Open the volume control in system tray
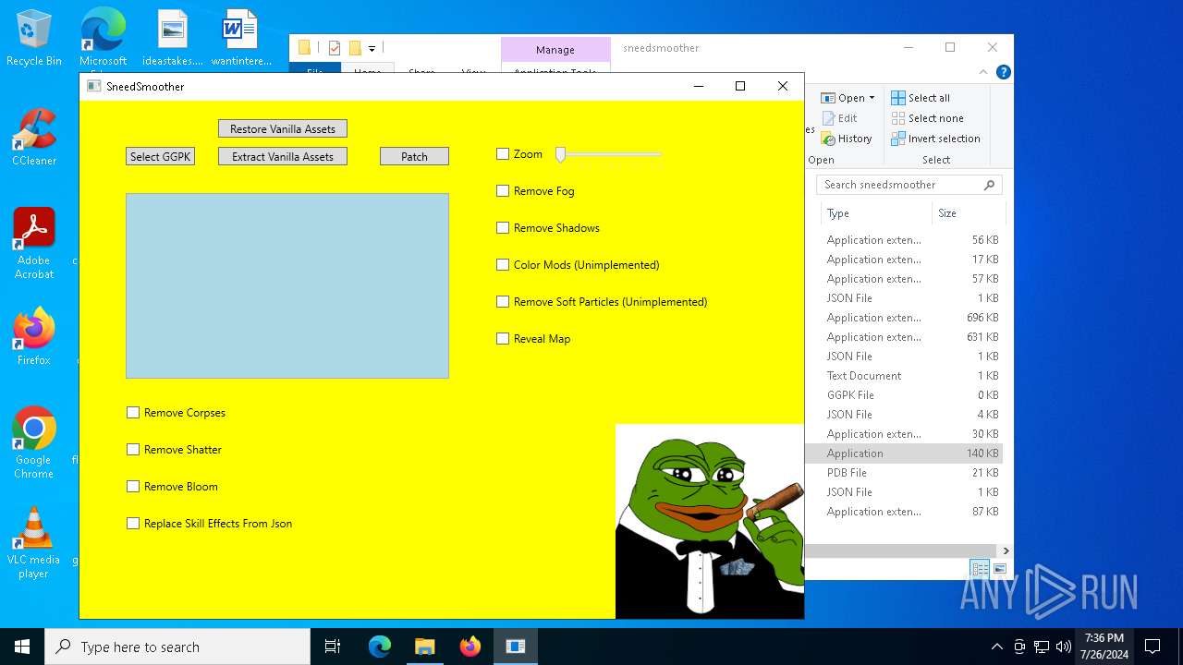The width and height of the screenshot is (1183, 665). [1064, 647]
